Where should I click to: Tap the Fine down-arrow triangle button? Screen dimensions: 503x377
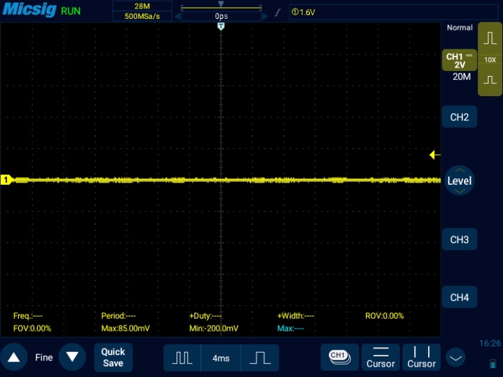pos(72,357)
